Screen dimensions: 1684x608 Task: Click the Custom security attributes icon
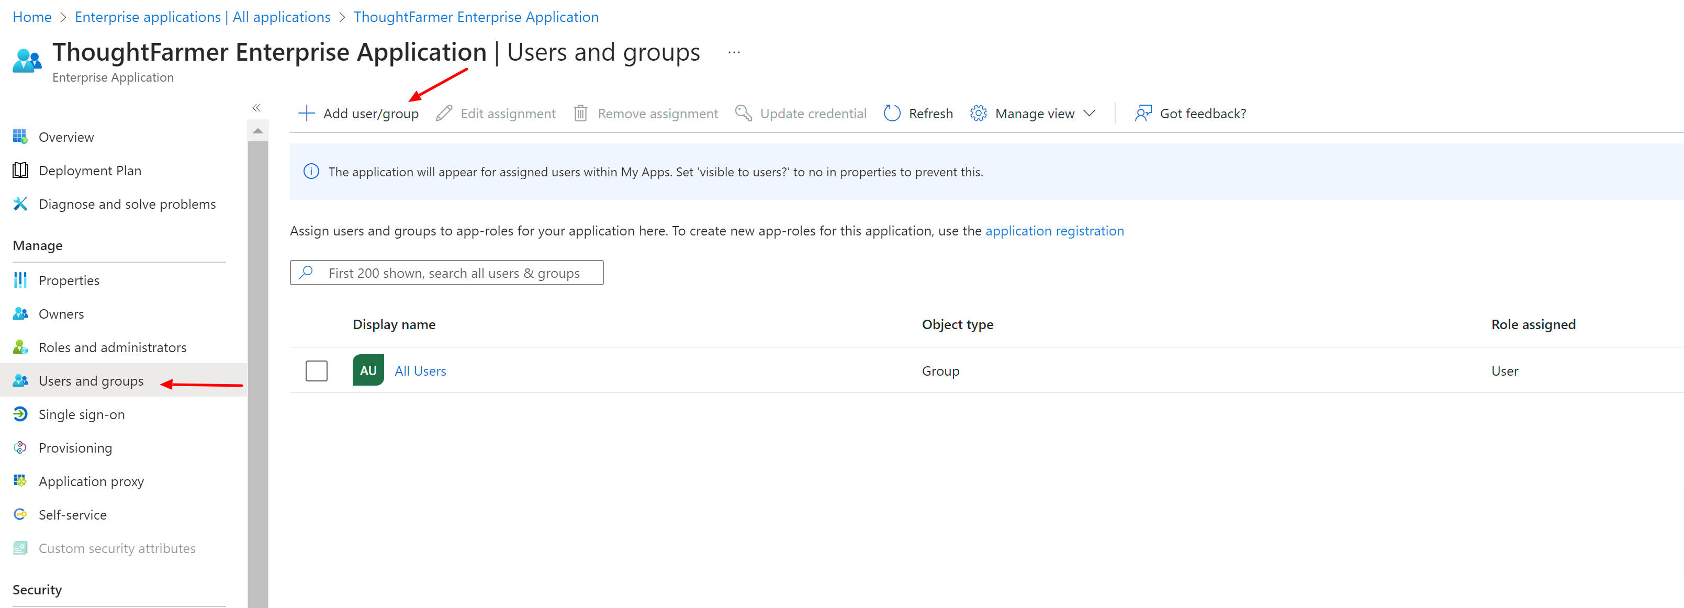20,548
